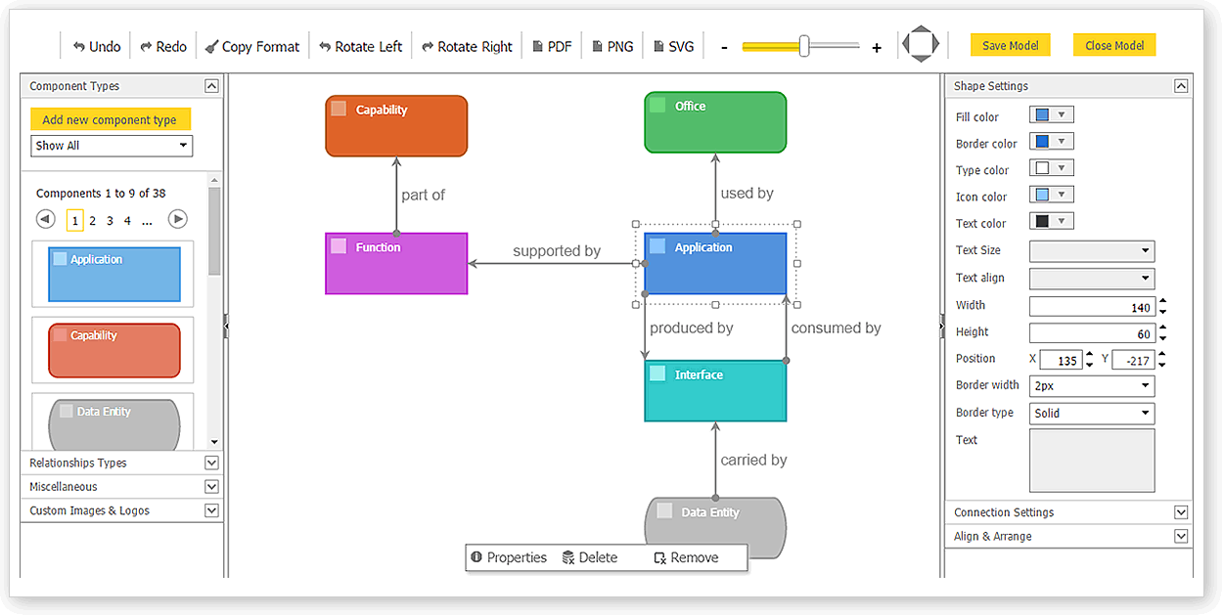Image resolution: width=1223 pixels, height=616 pixels.
Task: Select the Interface shape on canvas
Action: [715, 391]
